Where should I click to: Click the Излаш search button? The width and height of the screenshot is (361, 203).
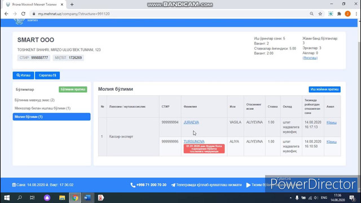click(23, 75)
